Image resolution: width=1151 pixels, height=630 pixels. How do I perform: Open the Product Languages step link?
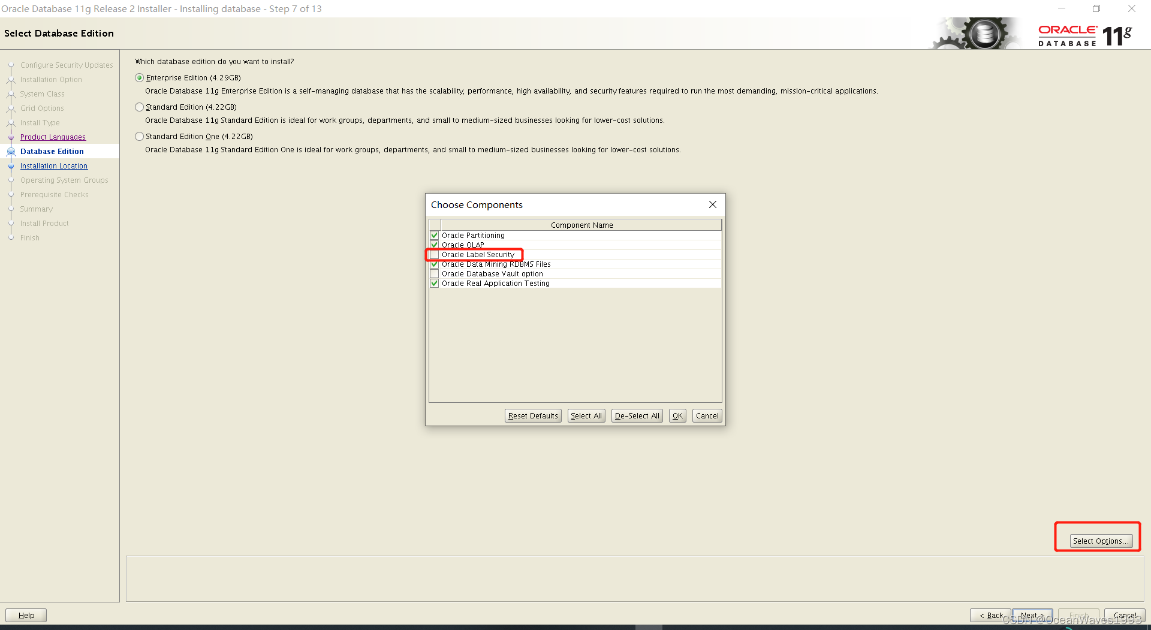(x=53, y=137)
